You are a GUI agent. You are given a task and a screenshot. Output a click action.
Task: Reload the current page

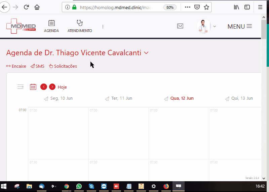(x=26, y=7)
